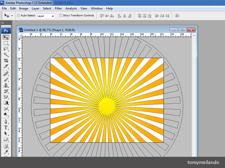The height and width of the screenshot is (168, 225).
Task: Select the Pen tool
Action: [6, 122]
